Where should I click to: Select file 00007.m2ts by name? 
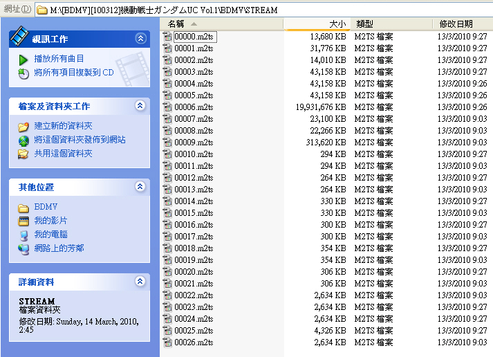point(194,119)
